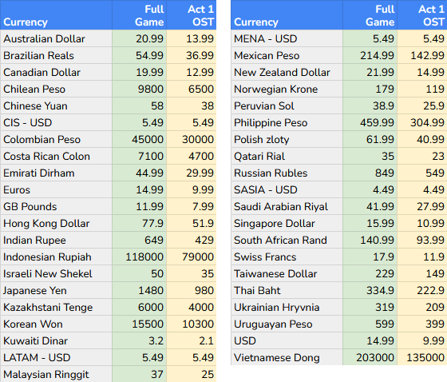Select Mexican Peso full game price 214.99
The height and width of the screenshot is (382, 447).
370,55
